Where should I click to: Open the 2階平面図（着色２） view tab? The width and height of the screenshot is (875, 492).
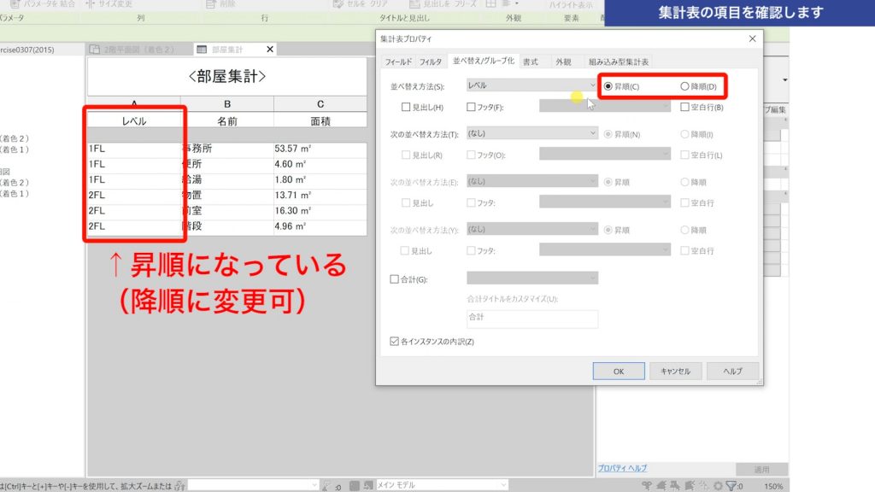(x=137, y=50)
